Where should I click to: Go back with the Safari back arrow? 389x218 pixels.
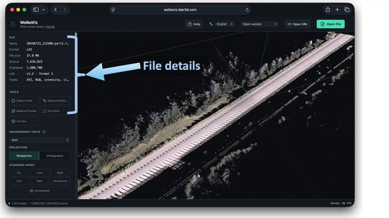click(x=55, y=10)
